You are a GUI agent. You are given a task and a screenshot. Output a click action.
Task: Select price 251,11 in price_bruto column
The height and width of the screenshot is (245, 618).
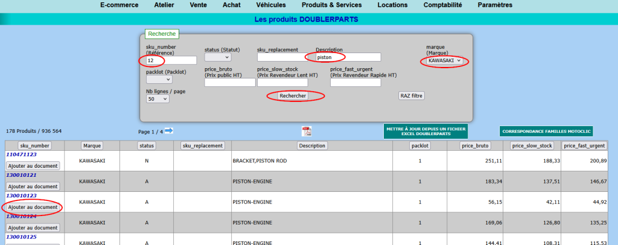(493, 161)
